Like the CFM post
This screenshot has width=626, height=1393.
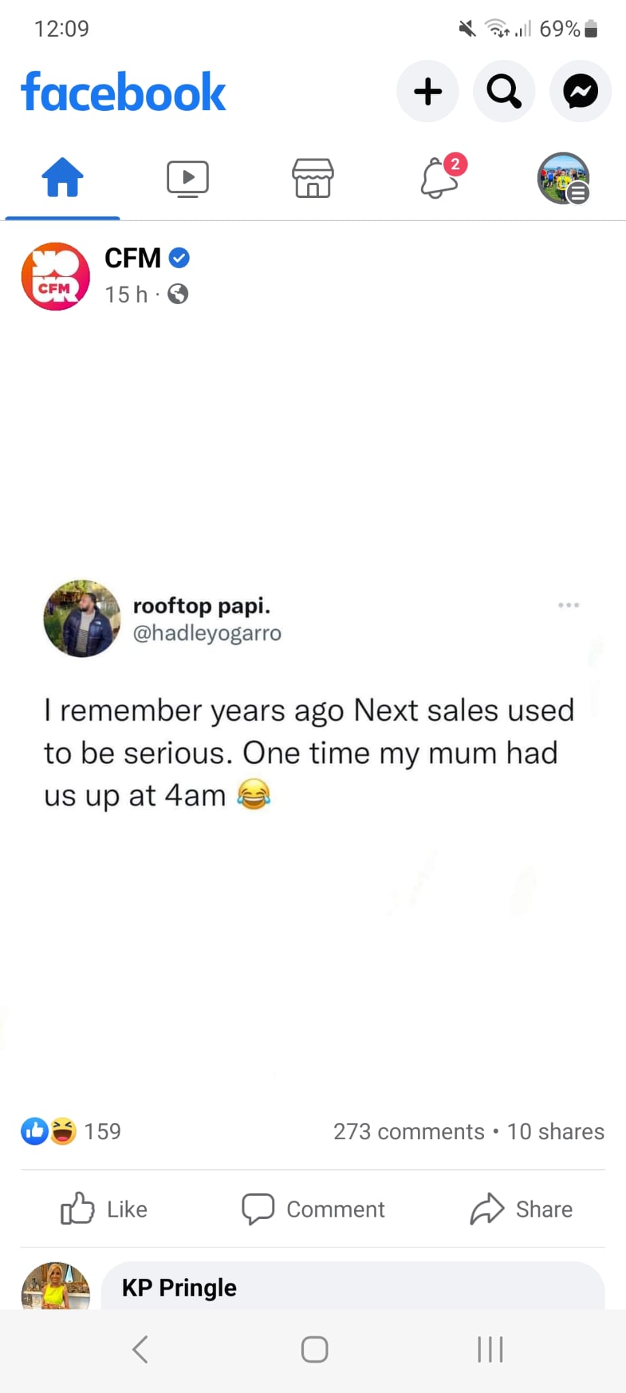[104, 1209]
